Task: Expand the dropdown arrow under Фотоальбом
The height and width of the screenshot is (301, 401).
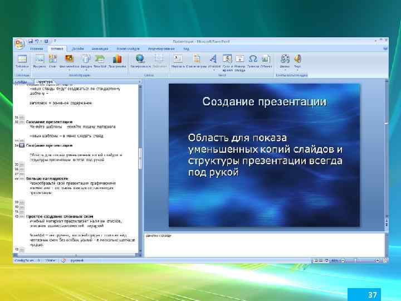Action: click(x=69, y=70)
